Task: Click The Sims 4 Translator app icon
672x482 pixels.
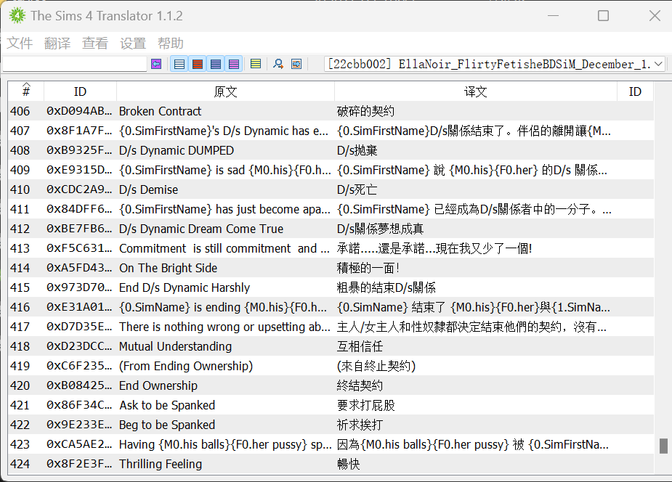Action: (x=17, y=16)
